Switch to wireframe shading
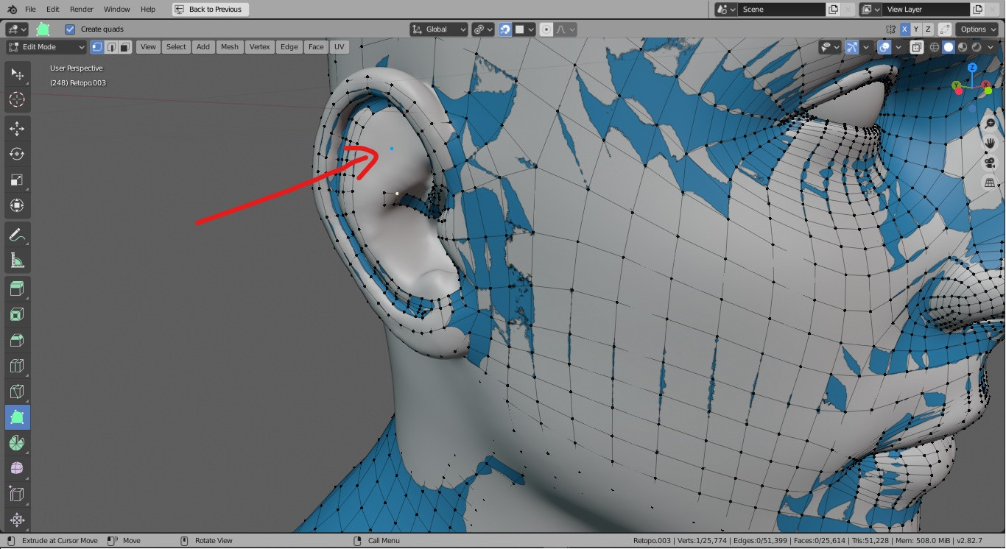Image resolution: width=1006 pixels, height=549 pixels. [x=935, y=47]
